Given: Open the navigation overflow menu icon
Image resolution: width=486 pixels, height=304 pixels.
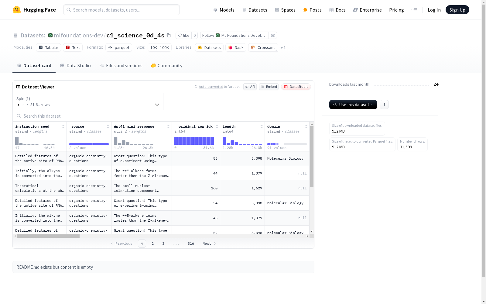Looking at the screenshot, I should tap(414, 10).
